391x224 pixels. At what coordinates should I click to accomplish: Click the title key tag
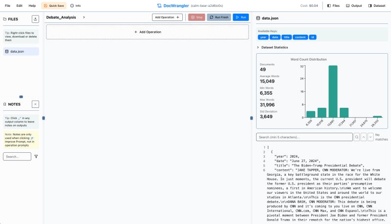286,37
